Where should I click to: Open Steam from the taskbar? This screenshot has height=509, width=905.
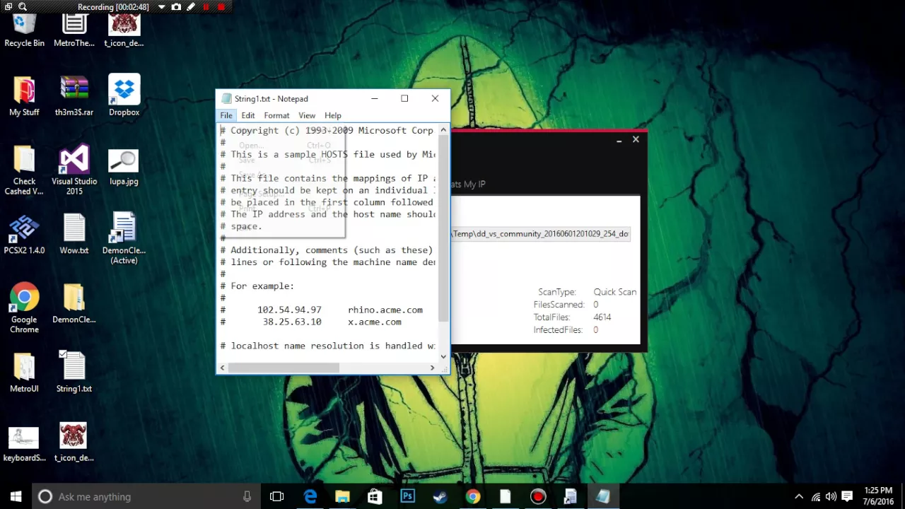coord(440,496)
